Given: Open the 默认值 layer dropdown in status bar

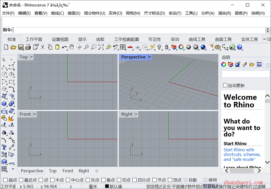Looking at the screenshot, I should pos(114,186).
